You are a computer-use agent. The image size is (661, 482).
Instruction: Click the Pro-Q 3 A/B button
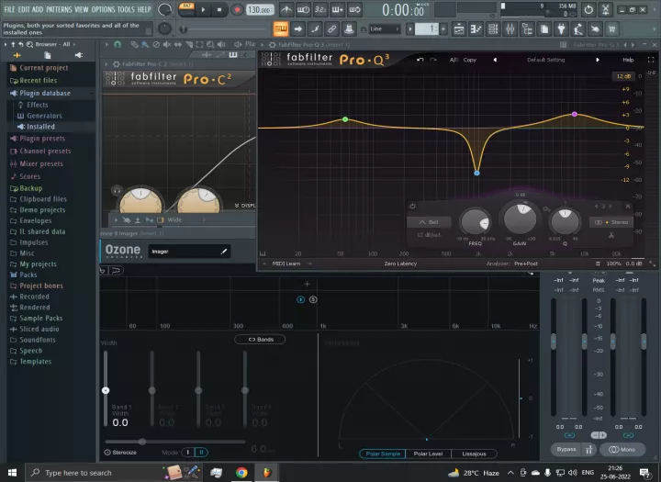(454, 60)
